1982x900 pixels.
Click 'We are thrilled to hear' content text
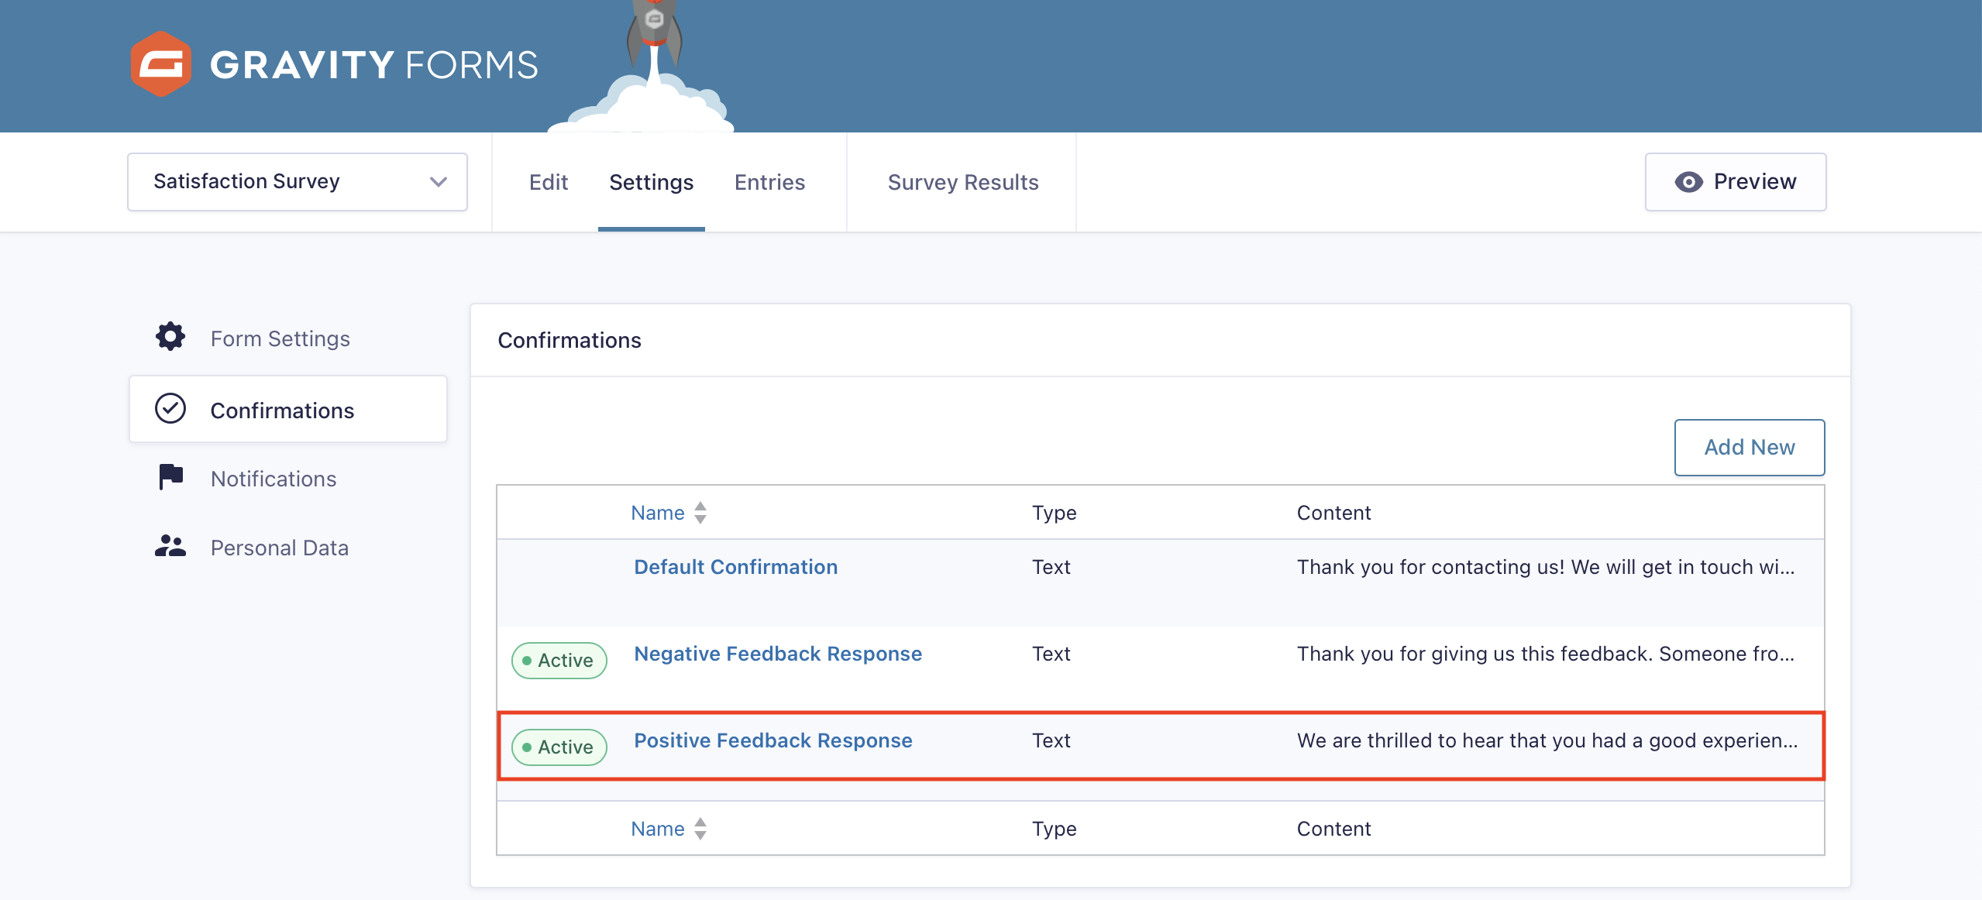coord(1547,740)
